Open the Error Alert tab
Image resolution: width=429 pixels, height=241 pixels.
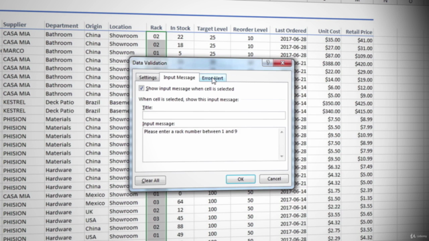212,78
